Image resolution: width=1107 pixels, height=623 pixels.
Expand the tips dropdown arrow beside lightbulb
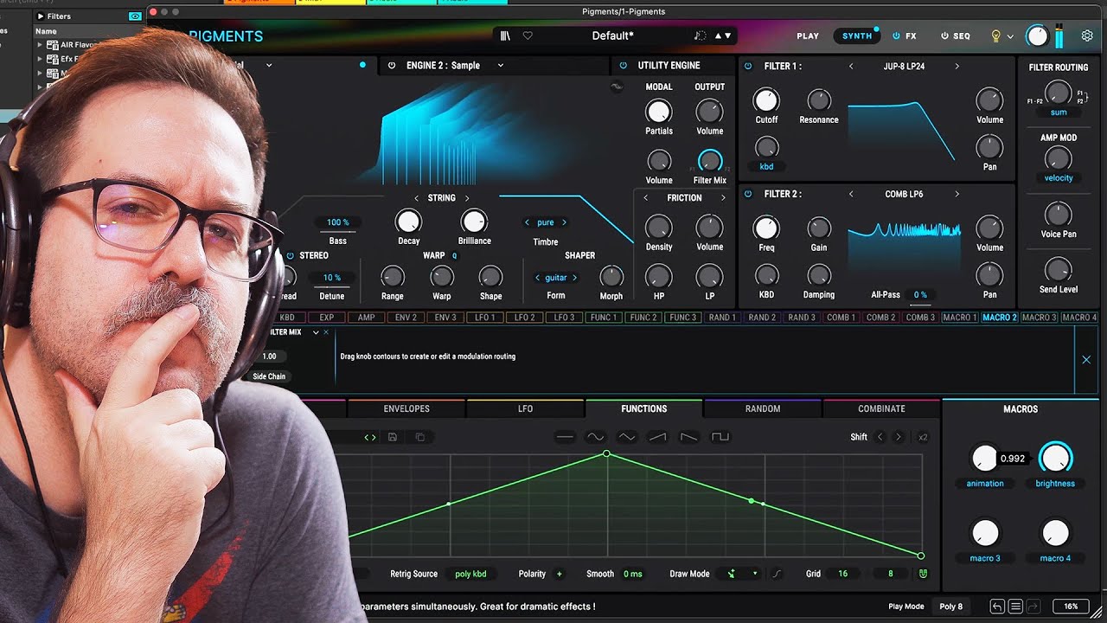[x=1008, y=36]
